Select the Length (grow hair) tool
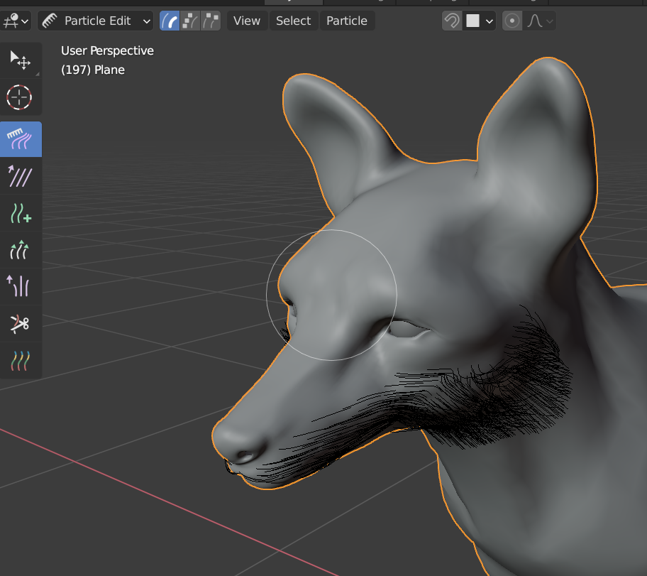 click(20, 250)
